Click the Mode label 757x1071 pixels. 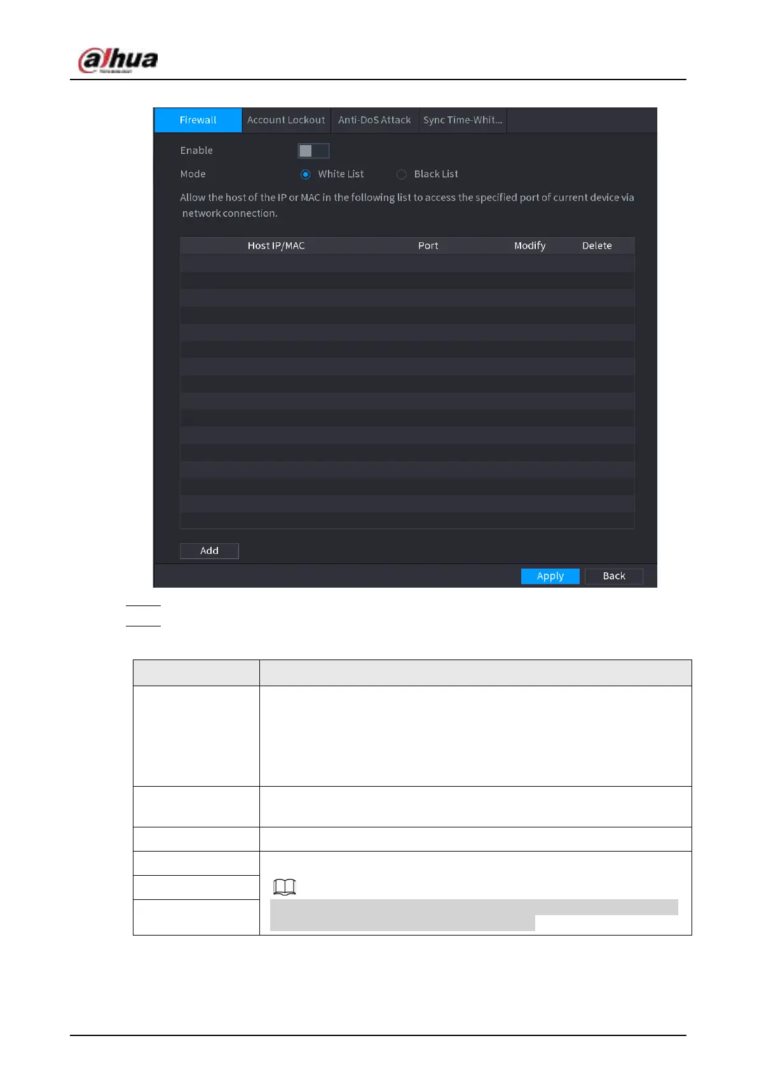[193, 174]
